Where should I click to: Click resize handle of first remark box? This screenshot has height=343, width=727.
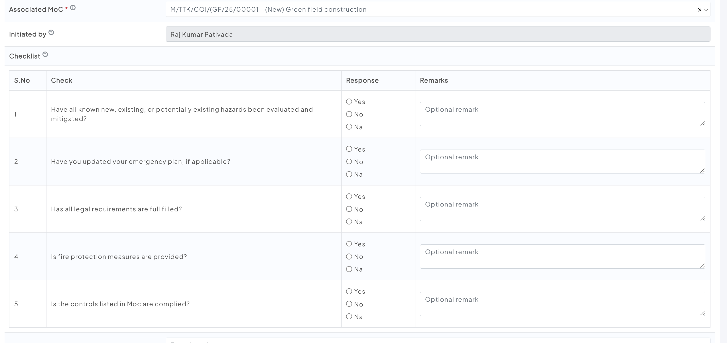(x=702, y=123)
